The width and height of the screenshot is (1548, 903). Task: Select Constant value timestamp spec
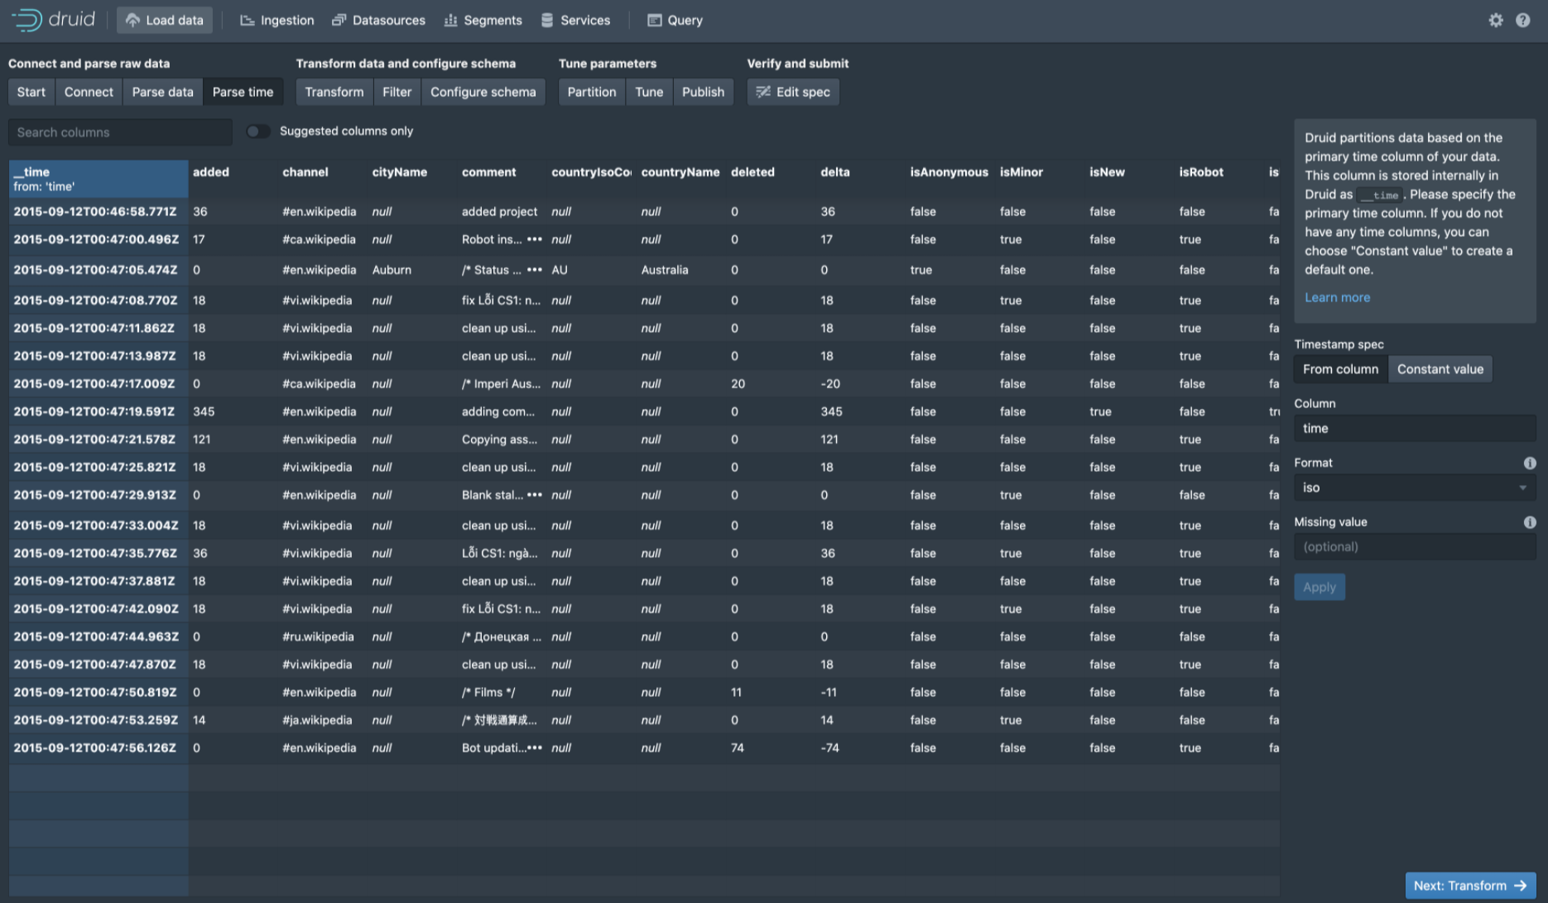point(1440,369)
